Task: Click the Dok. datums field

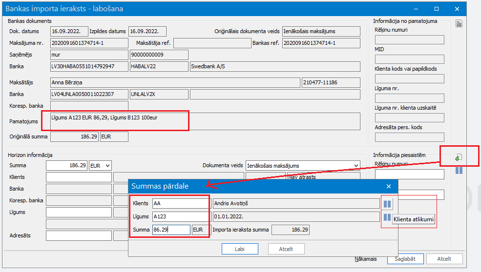Action: click(x=69, y=31)
